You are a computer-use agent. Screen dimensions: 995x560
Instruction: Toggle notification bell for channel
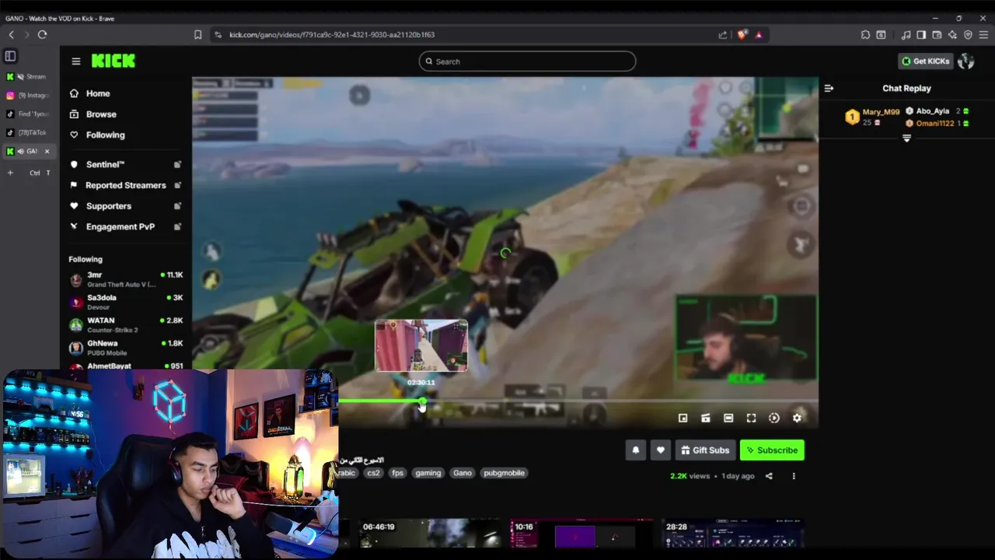click(x=635, y=450)
